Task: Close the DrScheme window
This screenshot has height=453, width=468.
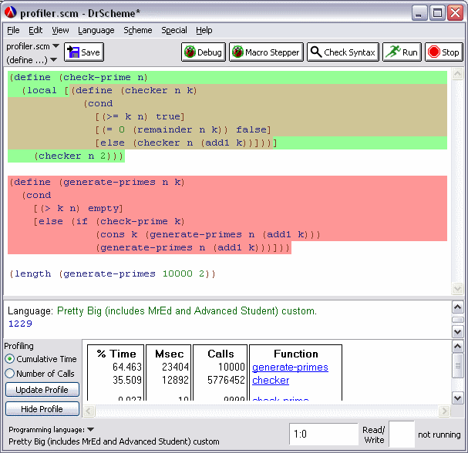Action: 455,13
